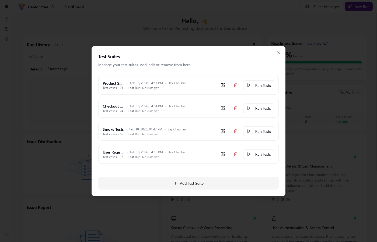This screenshot has width=377, height=242.
Task: Delete the Checkout suite via trash icon
Action: (235, 108)
